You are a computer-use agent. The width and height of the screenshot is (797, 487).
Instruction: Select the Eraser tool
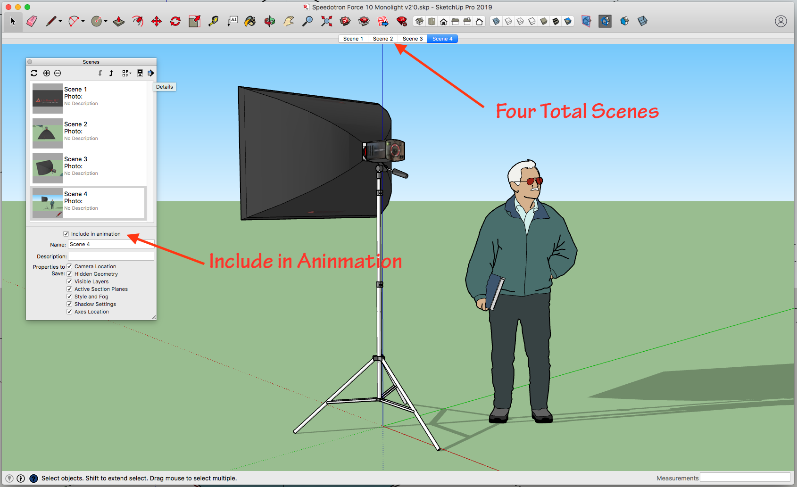(32, 21)
